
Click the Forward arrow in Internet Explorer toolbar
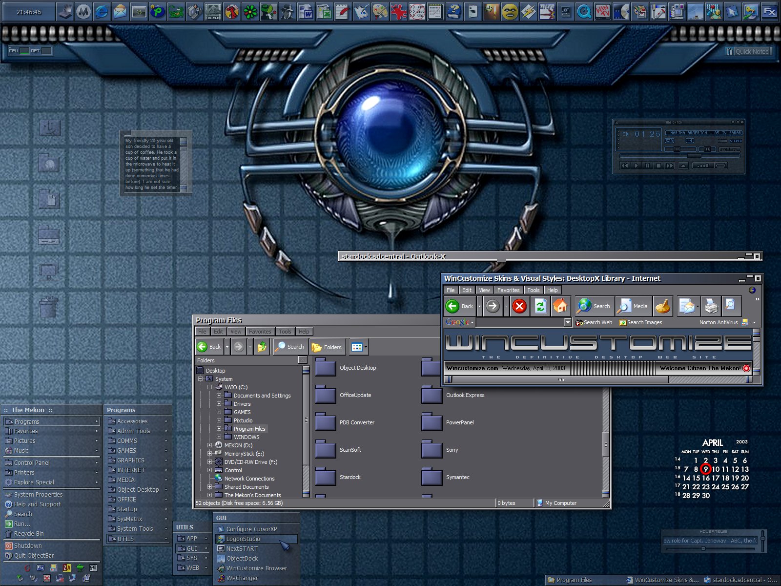point(493,306)
